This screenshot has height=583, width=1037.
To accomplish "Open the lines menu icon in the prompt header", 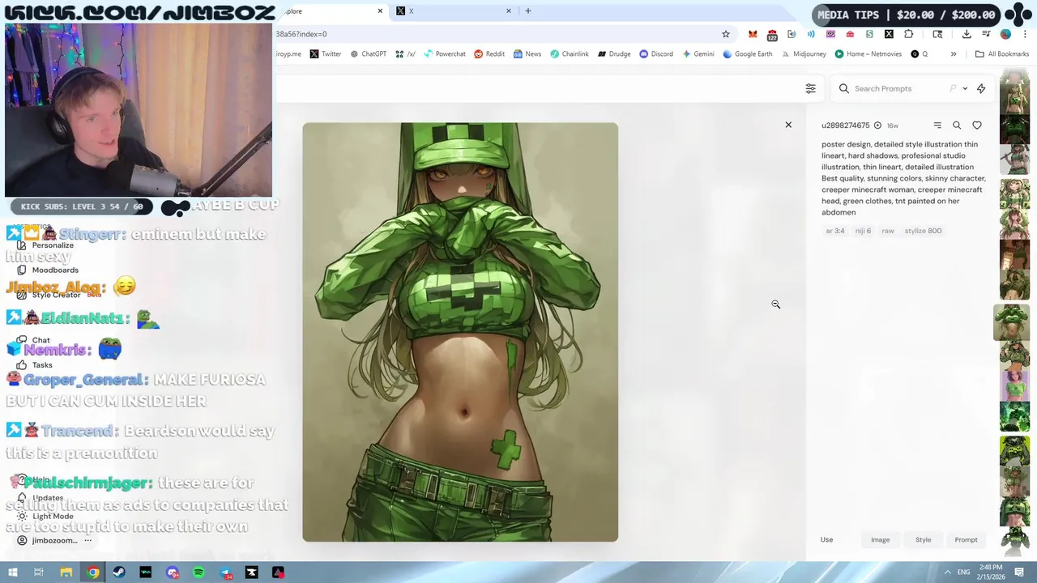I will click(937, 126).
